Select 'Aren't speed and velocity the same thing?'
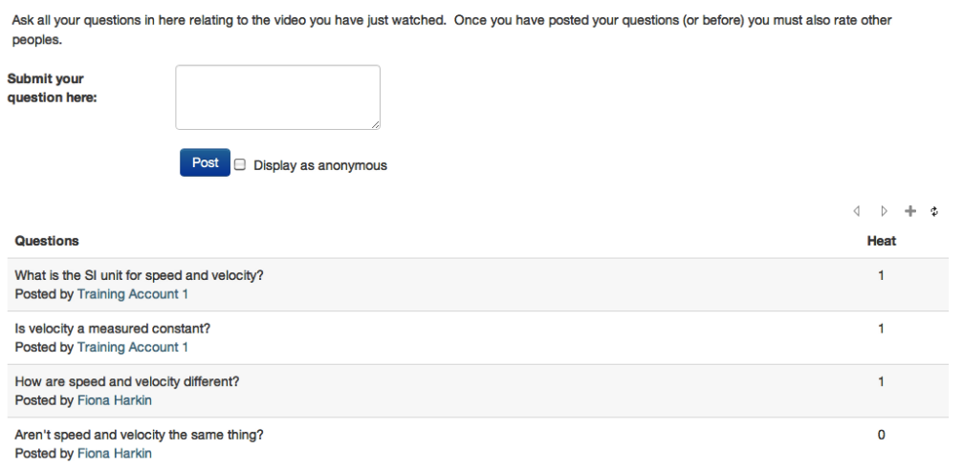The width and height of the screenshot is (963, 471). [x=140, y=435]
